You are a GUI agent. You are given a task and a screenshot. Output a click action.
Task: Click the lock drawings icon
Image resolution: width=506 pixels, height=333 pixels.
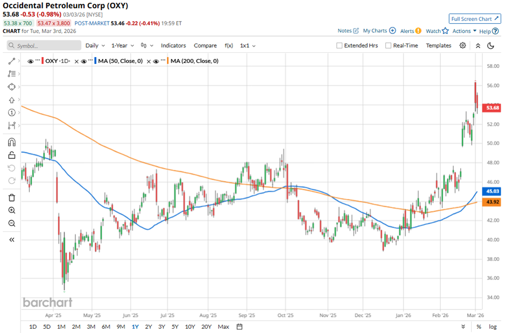point(11,156)
